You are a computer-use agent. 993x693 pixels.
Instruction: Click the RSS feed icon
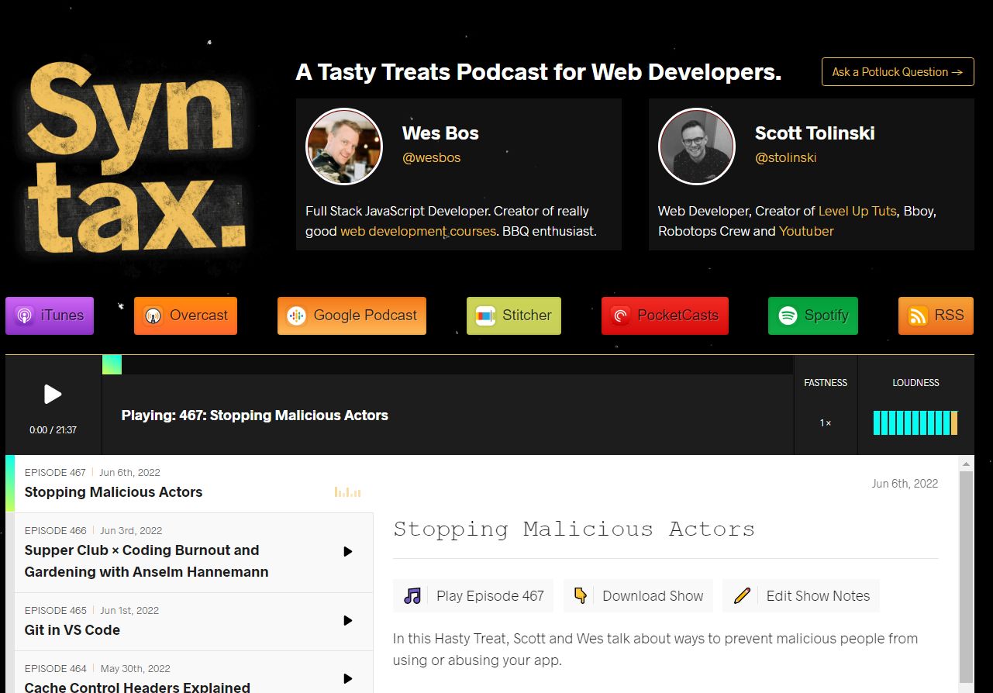coord(918,315)
